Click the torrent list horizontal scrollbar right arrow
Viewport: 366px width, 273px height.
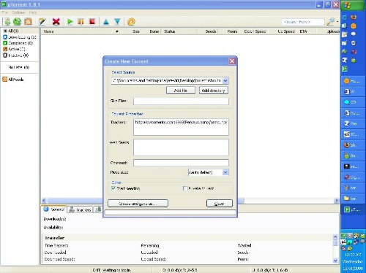[337, 201]
